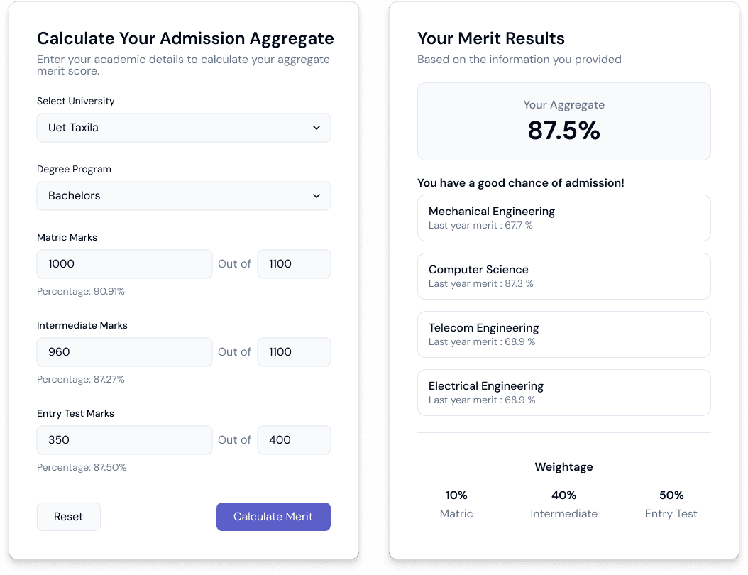
Task: Click the 50% Entry Test weightage item
Action: 671,504
